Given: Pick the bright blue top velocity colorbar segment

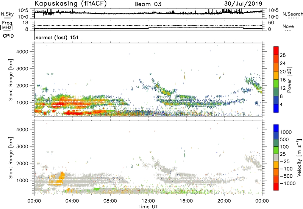Looking at the screenshot, I should click(276, 128).
